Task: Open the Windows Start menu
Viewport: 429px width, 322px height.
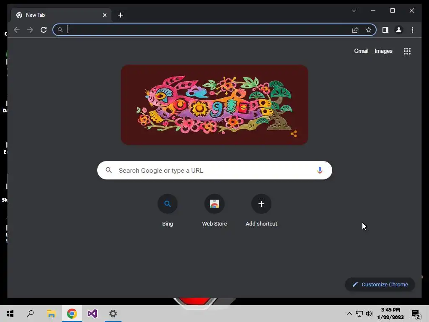Action: coord(10,314)
